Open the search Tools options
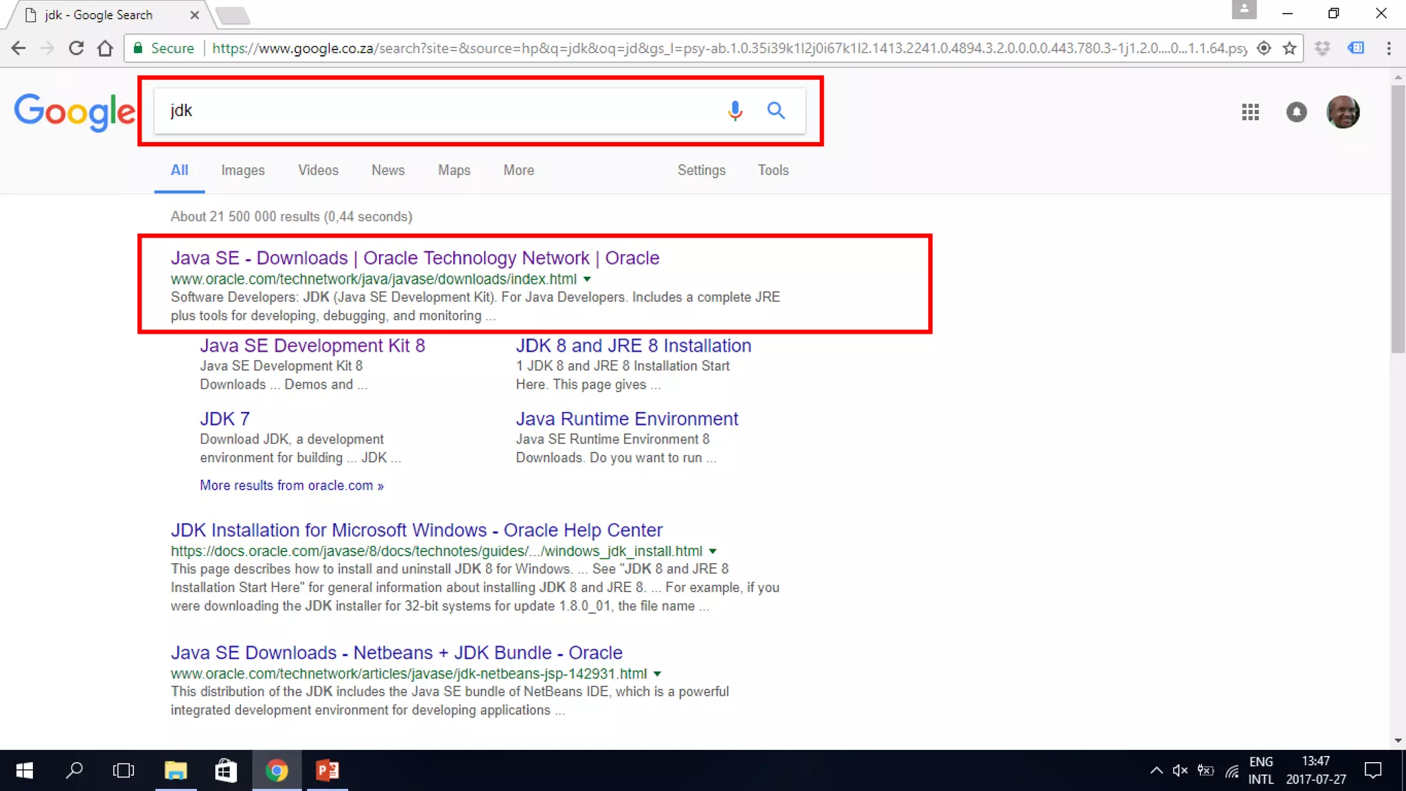Screen dimensions: 1406x791 (x=773, y=170)
